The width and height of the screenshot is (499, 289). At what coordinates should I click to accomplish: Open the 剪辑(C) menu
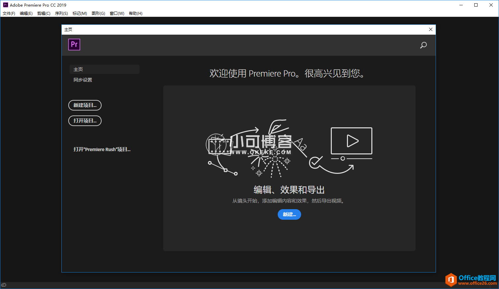pos(44,14)
